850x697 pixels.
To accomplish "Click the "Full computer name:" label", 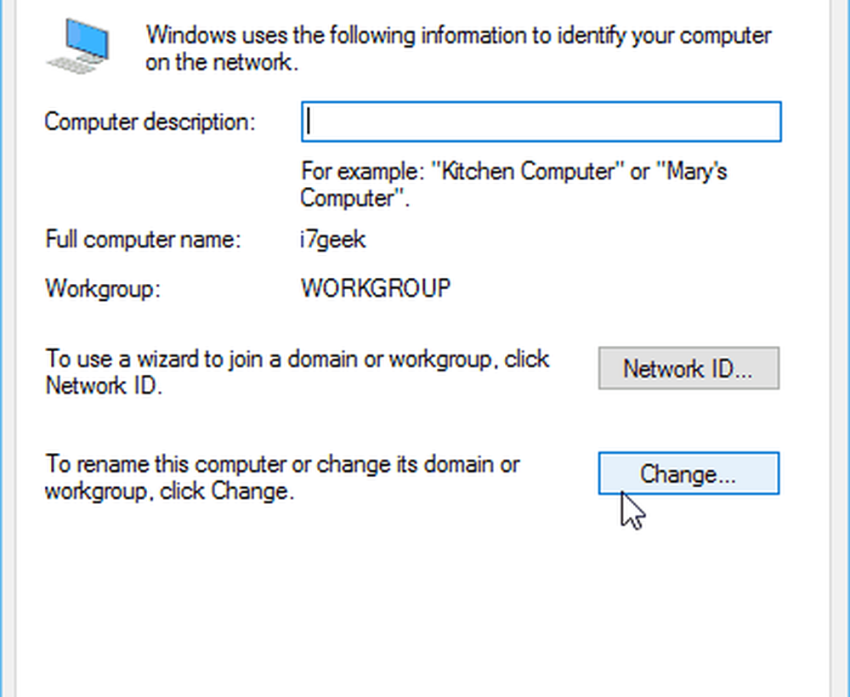I will click(144, 240).
